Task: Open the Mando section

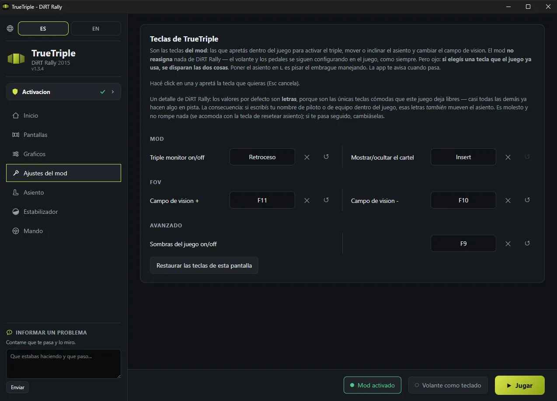Action: (63, 231)
